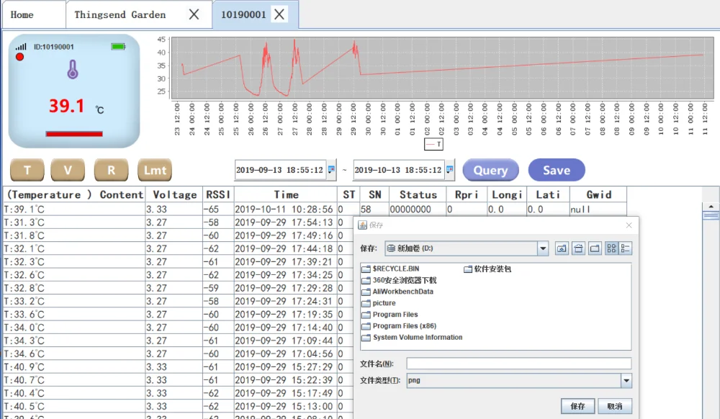Click the home directory icon in save dialog
The height and width of the screenshot is (419, 720).
pos(578,248)
